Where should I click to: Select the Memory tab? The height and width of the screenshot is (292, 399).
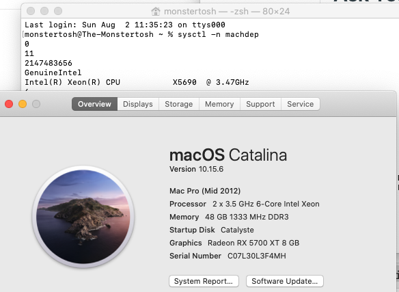coord(219,104)
